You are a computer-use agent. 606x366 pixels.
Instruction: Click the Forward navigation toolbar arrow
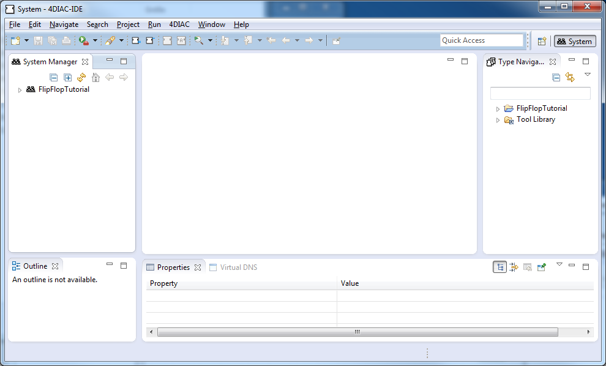[x=309, y=40]
